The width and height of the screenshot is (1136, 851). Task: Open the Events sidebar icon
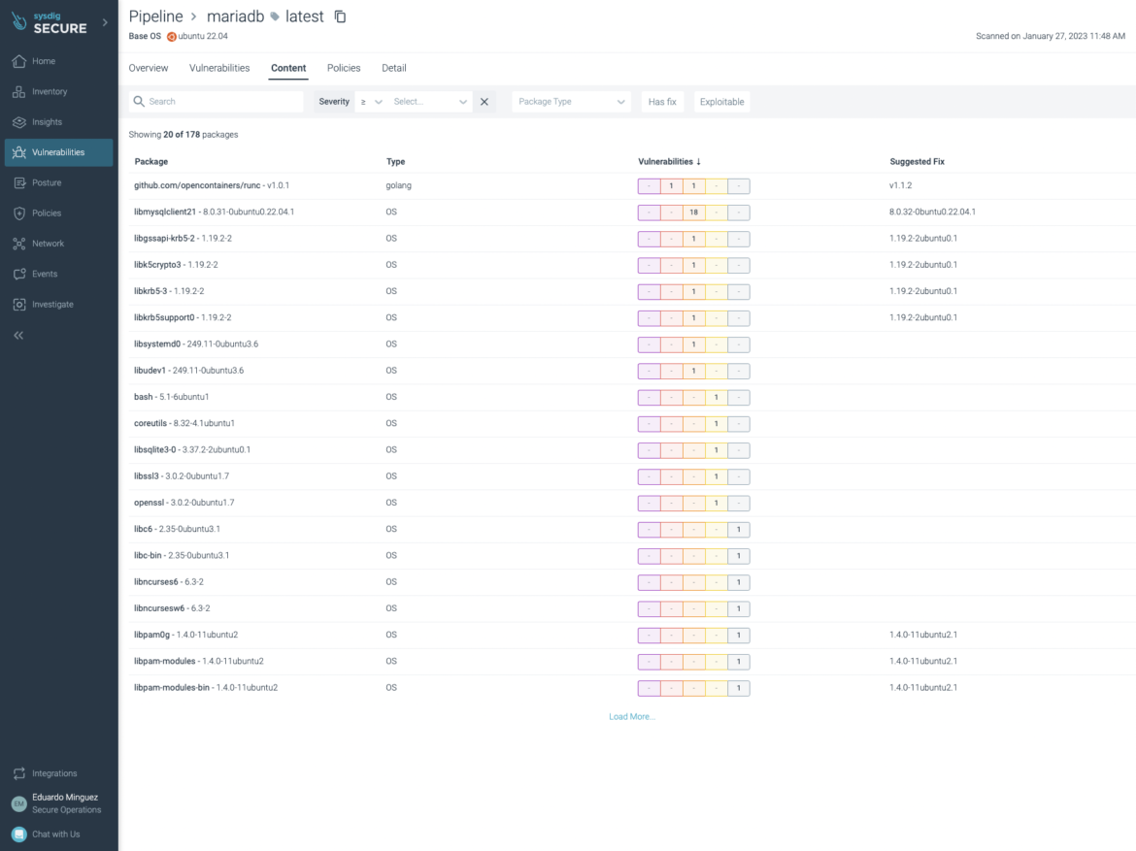tap(19, 275)
